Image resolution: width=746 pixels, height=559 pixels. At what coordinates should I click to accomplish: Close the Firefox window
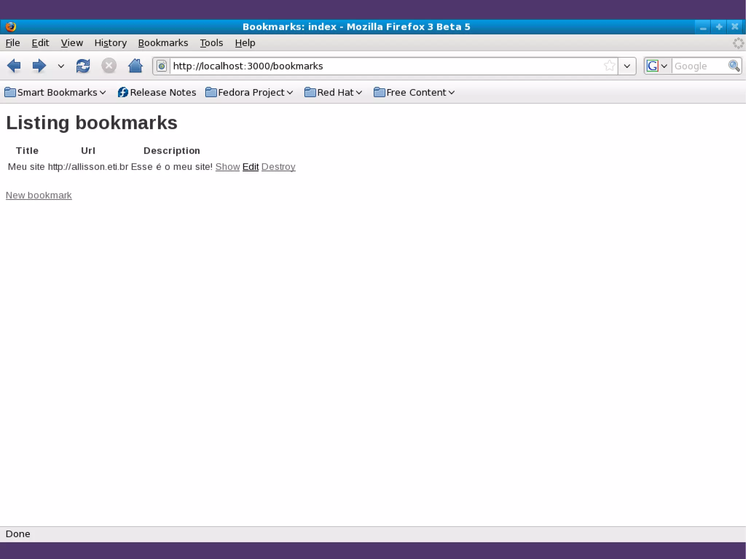735,27
